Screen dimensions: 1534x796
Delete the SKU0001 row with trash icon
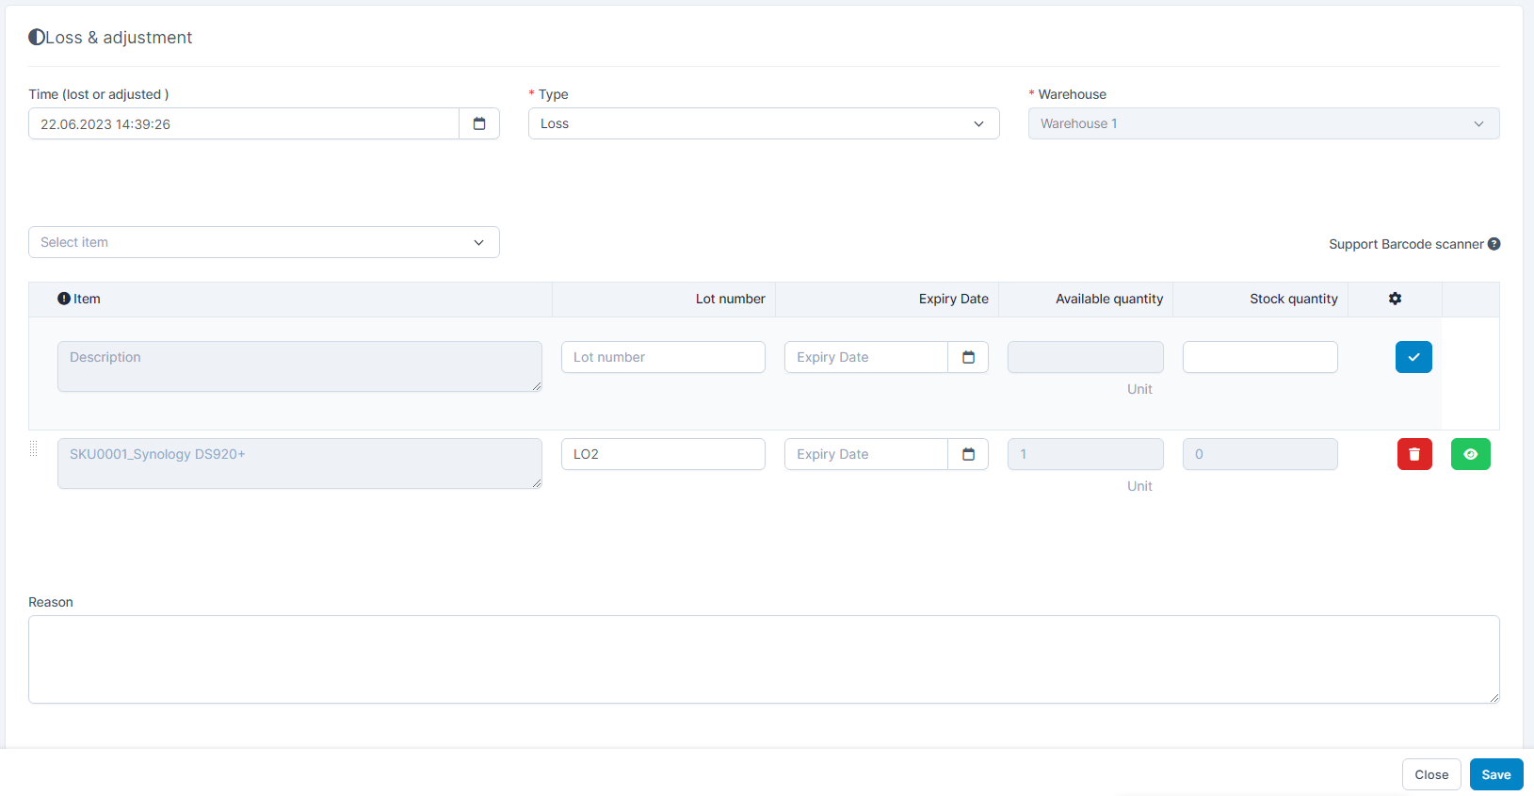(x=1413, y=454)
